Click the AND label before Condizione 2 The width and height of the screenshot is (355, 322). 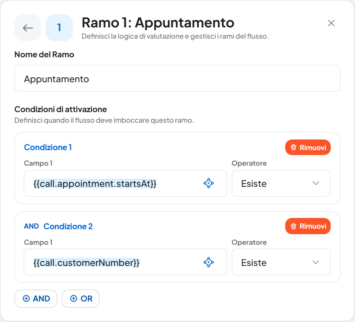pos(31,226)
